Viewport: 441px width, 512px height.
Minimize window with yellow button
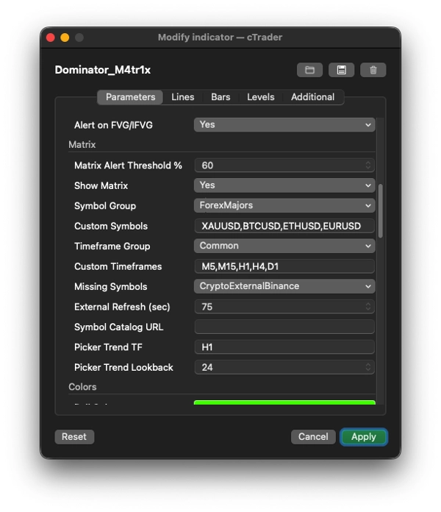click(x=65, y=38)
